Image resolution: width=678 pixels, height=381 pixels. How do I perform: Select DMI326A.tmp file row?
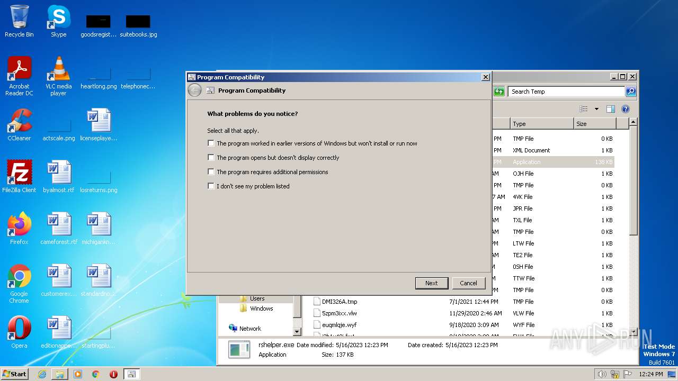(x=463, y=302)
